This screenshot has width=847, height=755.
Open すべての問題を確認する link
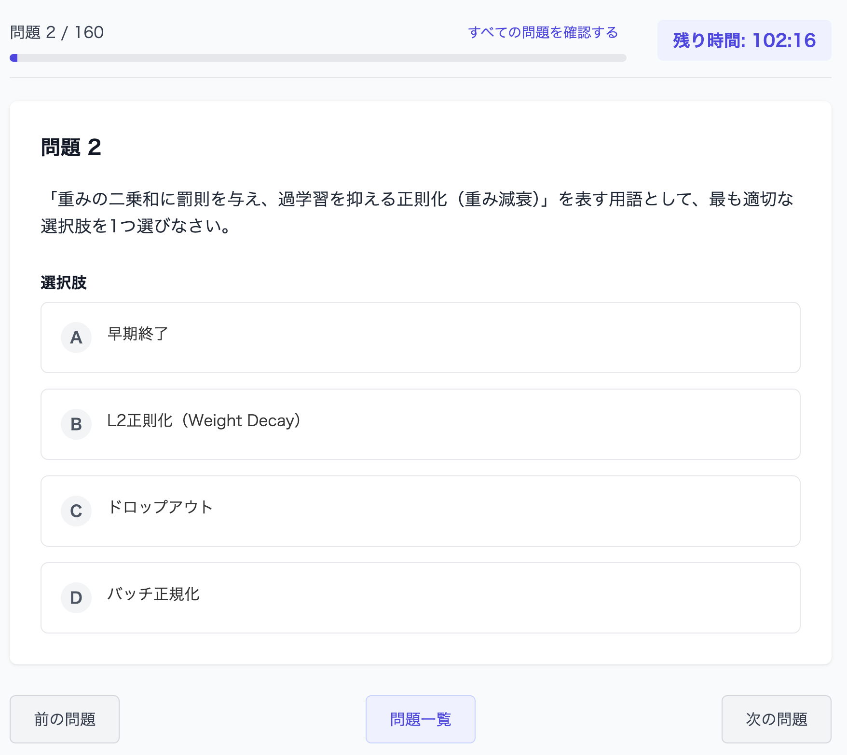pos(543,33)
